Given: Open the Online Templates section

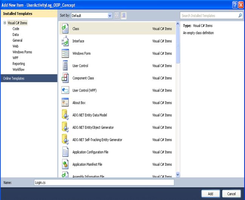Looking at the screenshot, I should [29, 78].
